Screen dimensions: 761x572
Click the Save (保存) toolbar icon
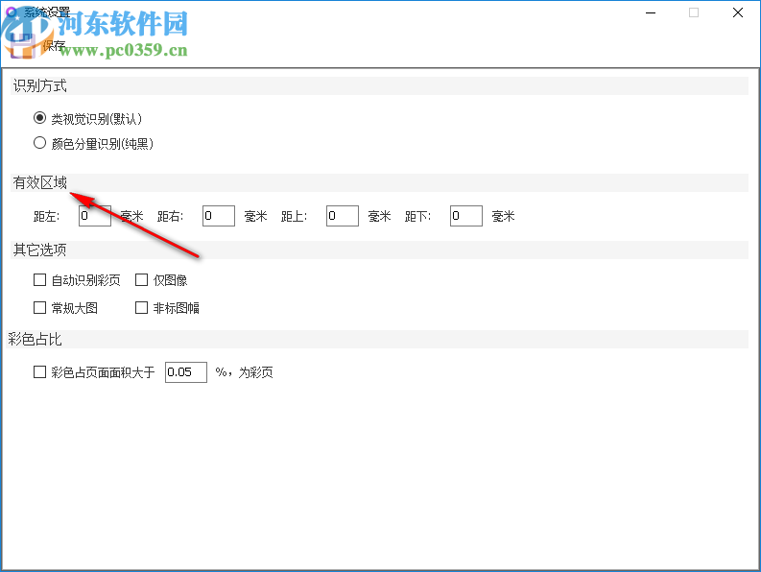[22, 47]
